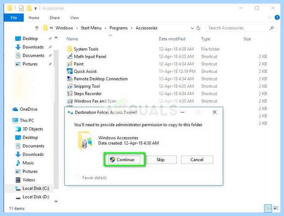Refresh the Accessories folder view
The image size is (284, 216).
pos(198,28)
